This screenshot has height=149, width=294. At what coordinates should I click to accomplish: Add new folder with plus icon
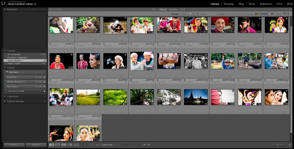click(45, 68)
